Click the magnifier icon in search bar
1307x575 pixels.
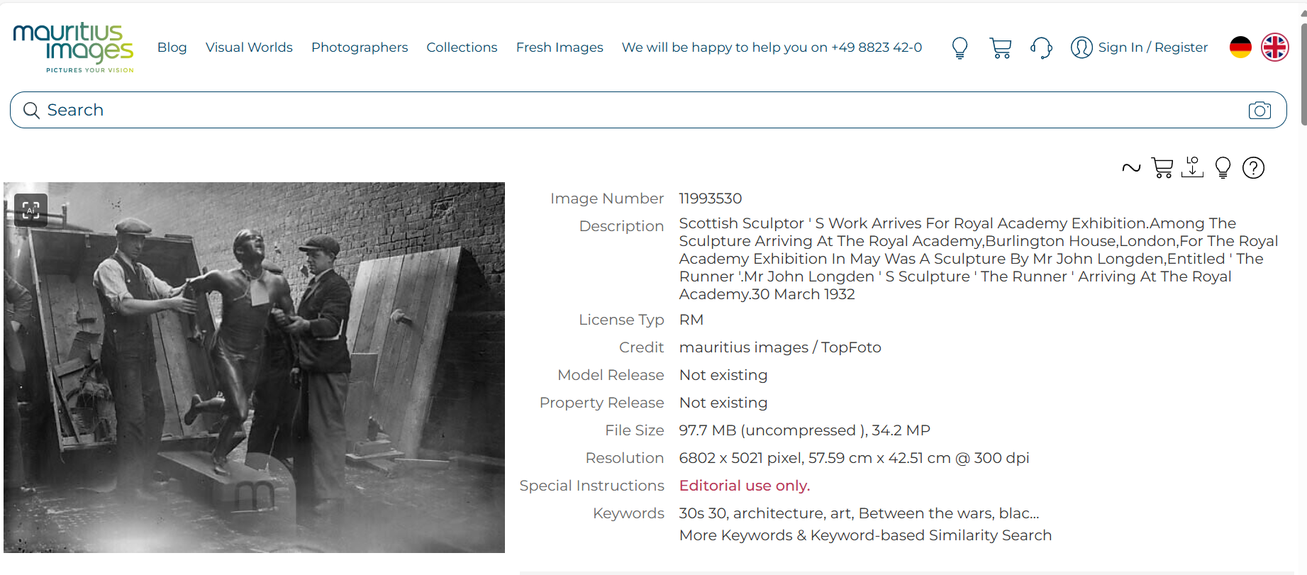click(31, 111)
